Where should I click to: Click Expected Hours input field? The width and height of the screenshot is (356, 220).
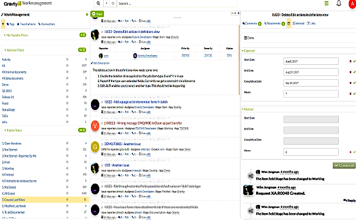pyautogui.click(x=311, y=94)
